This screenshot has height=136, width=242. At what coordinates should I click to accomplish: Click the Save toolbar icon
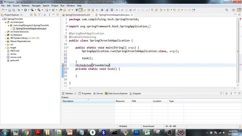pyautogui.click(x=9, y=10)
